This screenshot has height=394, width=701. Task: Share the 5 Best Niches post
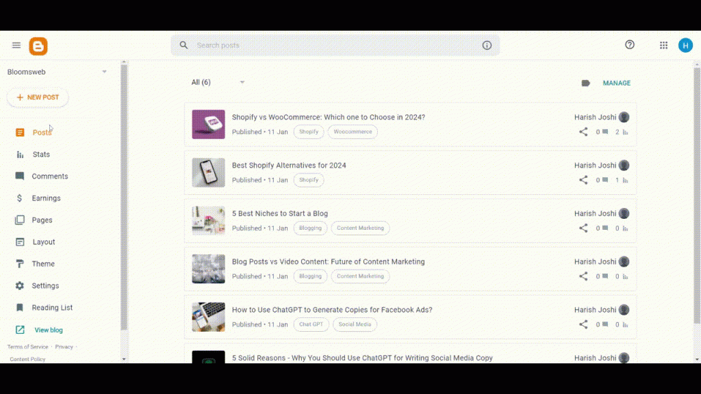click(583, 228)
